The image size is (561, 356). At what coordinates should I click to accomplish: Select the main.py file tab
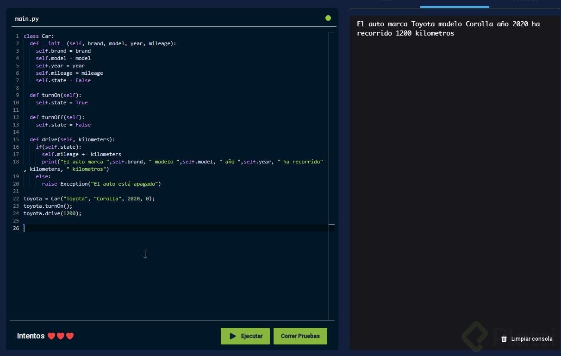pyautogui.click(x=27, y=18)
